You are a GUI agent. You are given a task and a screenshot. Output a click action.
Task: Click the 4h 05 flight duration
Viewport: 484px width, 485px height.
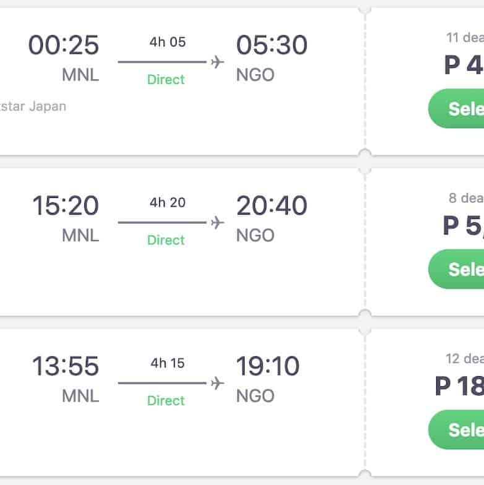click(x=167, y=42)
